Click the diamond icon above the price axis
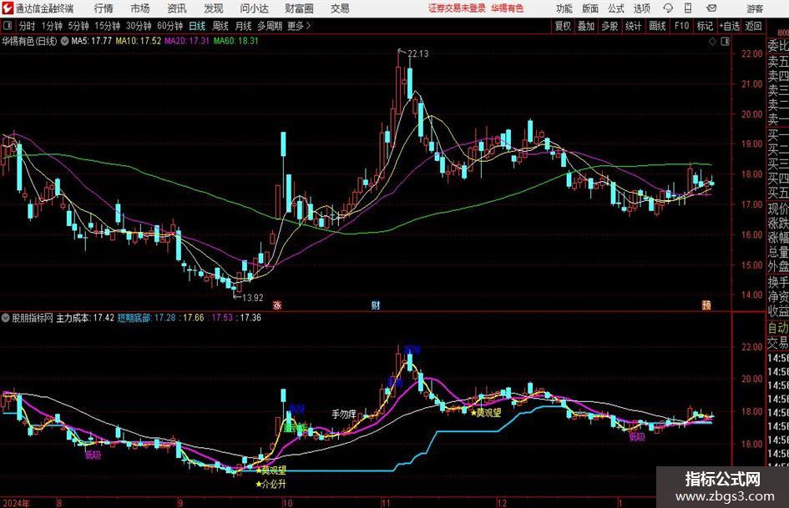This screenshot has width=789, height=508. (712, 42)
